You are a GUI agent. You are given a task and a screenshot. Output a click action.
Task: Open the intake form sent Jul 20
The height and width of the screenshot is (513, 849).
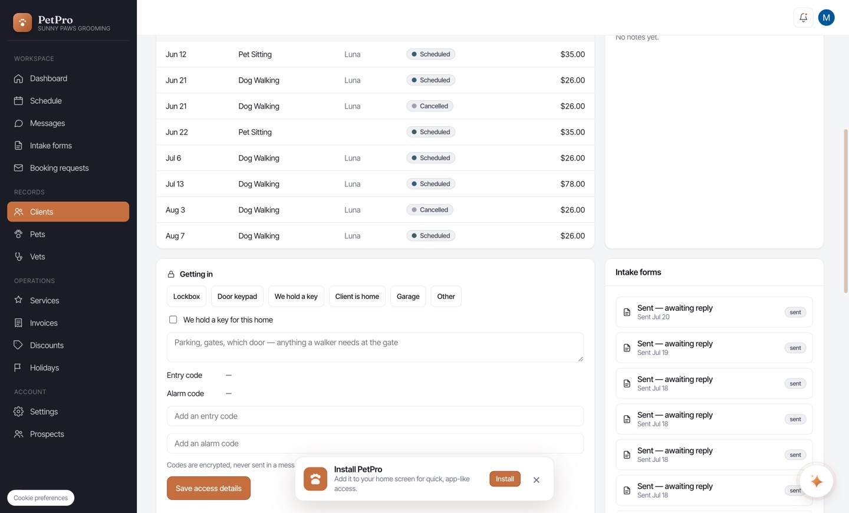[714, 312]
